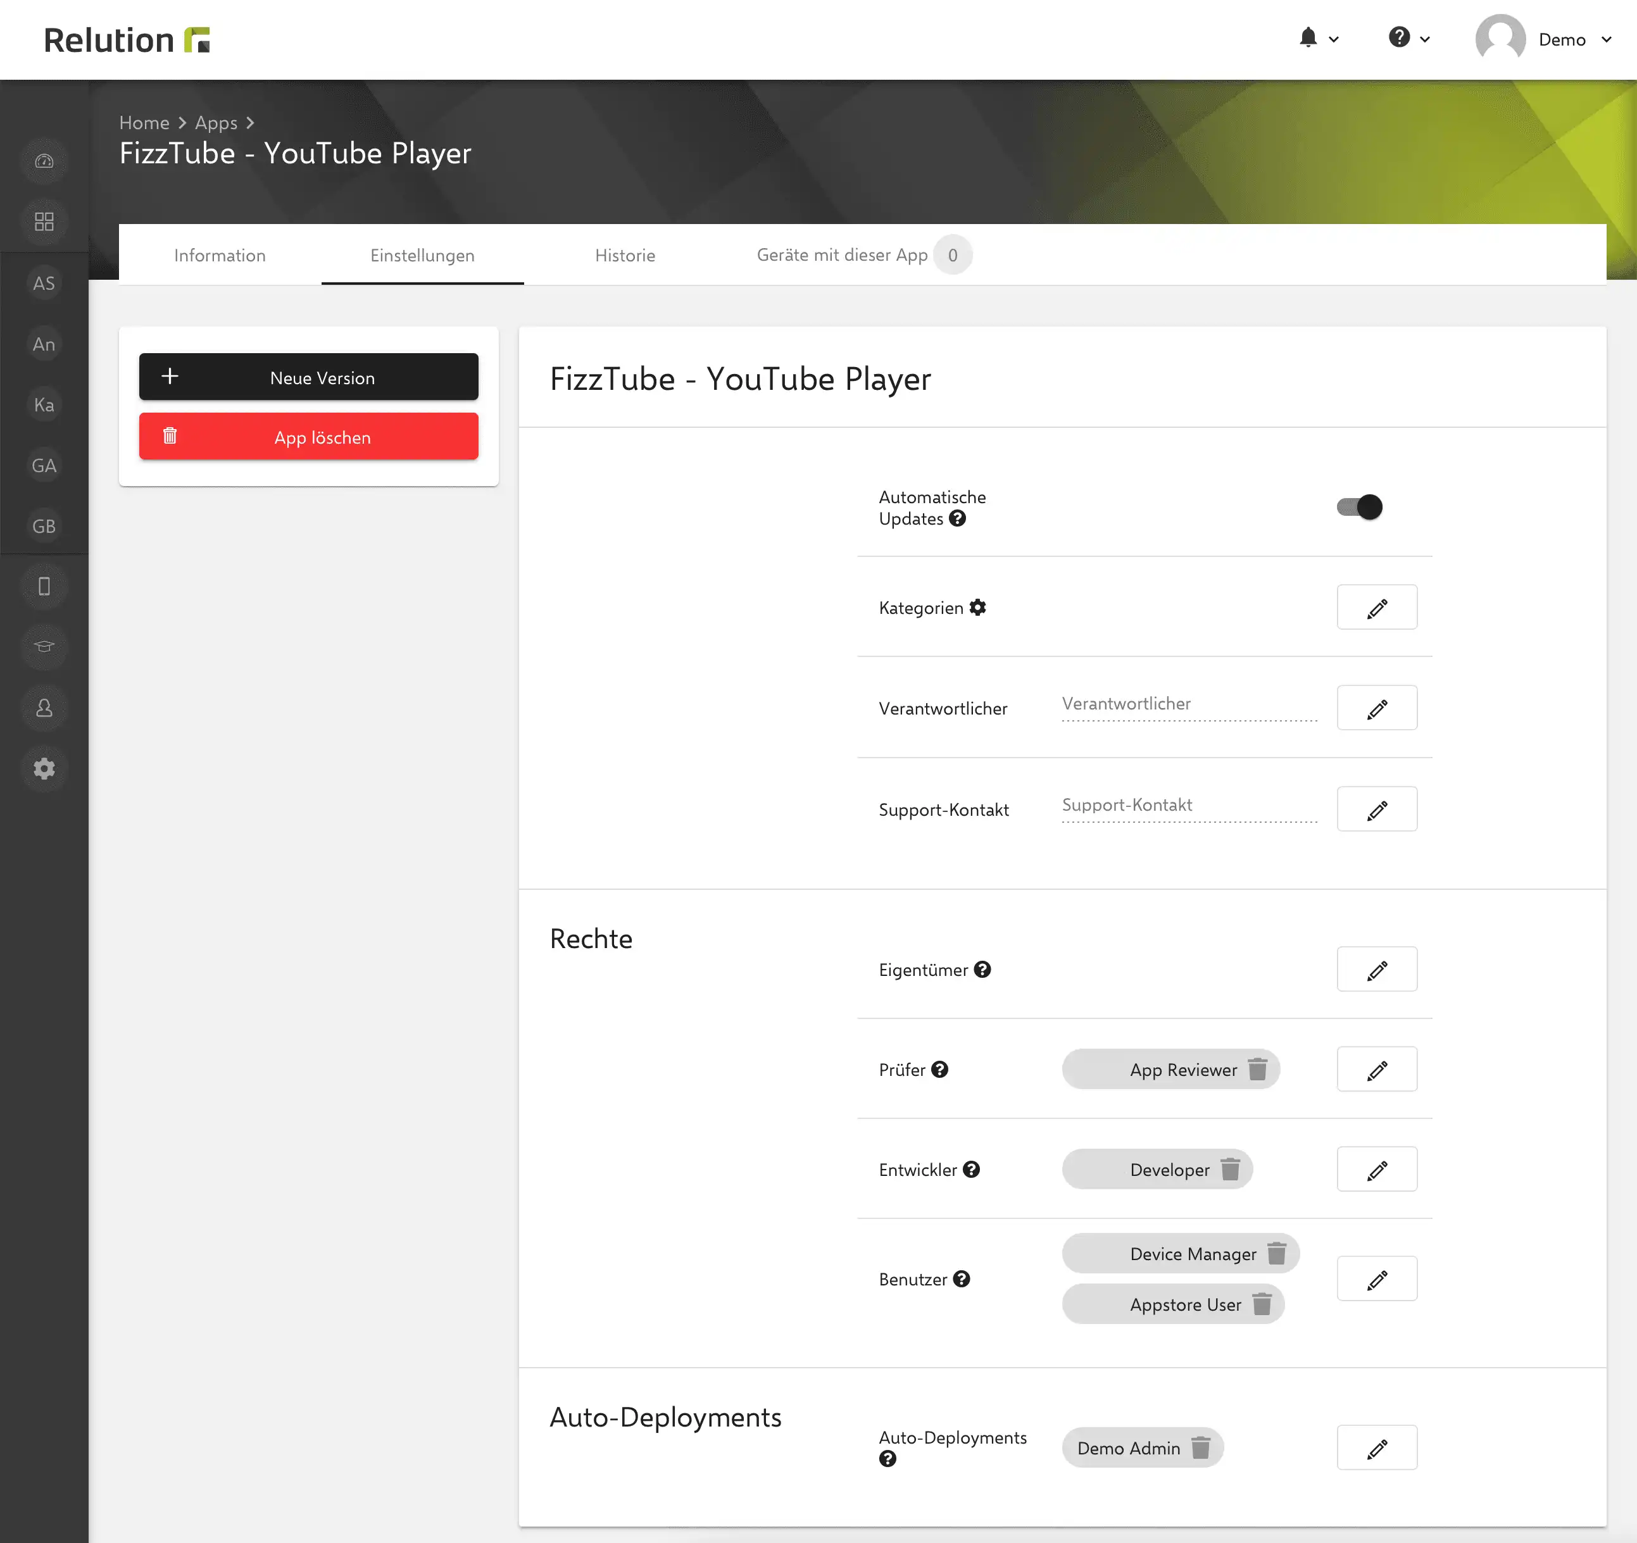Select the Ka sidebar entry
Image resolution: width=1637 pixels, height=1543 pixels.
(44, 405)
